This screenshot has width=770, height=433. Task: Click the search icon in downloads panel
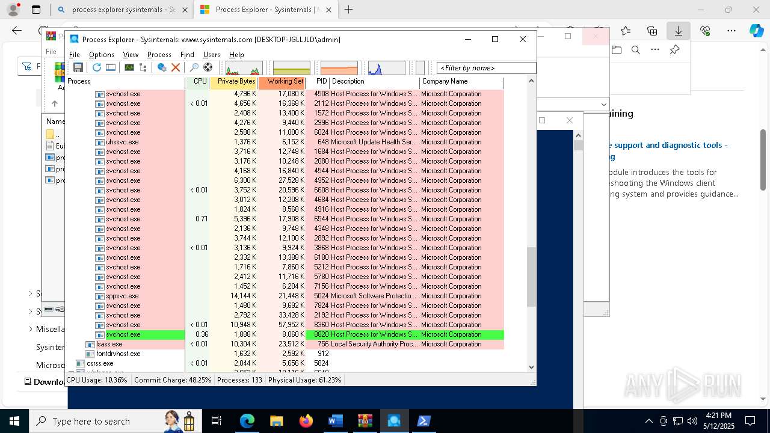(x=635, y=50)
